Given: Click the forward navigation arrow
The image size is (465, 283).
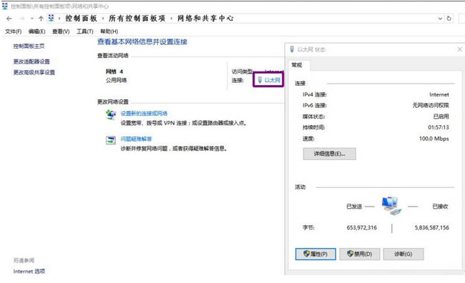Looking at the screenshot, I should [x=22, y=19].
